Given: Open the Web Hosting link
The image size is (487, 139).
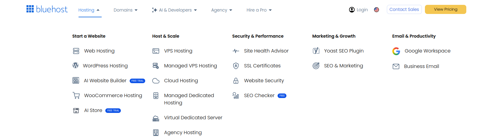Looking at the screenshot, I should (x=99, y=51).
